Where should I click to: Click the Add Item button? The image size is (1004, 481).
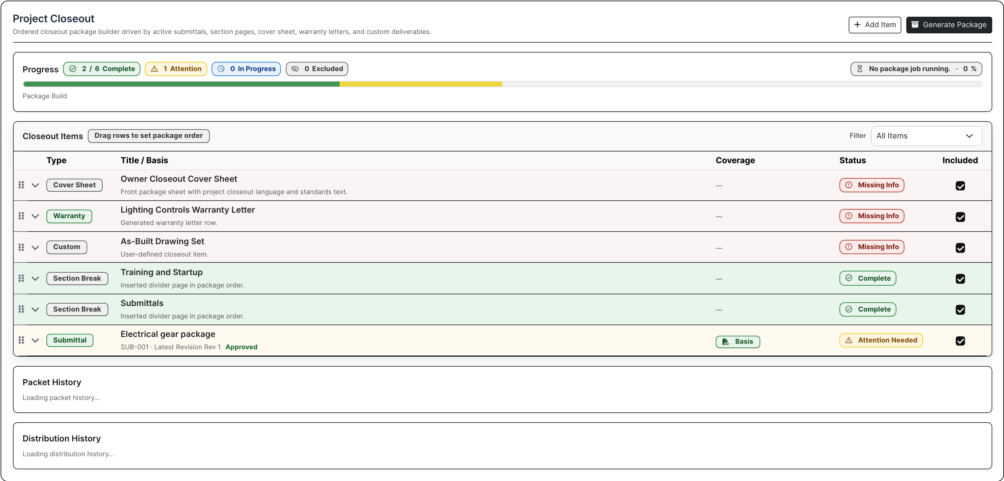tap(875, 25)
